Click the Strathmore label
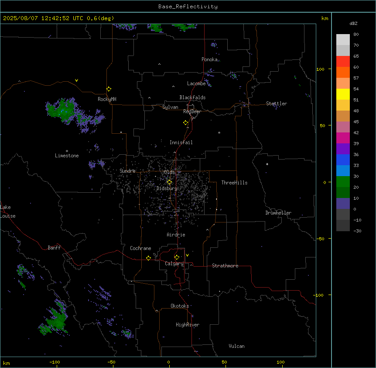 (x=225, y=266)
